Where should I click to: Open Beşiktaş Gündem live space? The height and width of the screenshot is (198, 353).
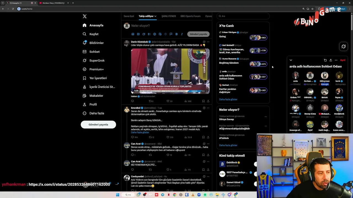[x=243, y=61]
